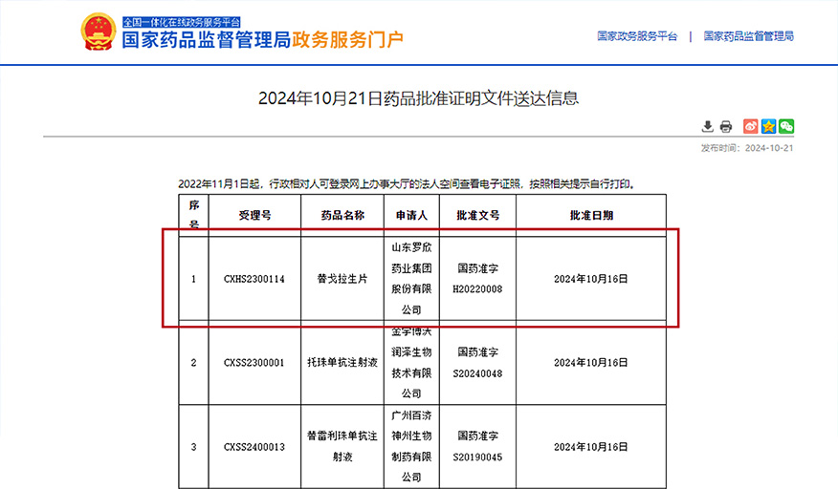Click the national emblem logo

pos(98,32)
